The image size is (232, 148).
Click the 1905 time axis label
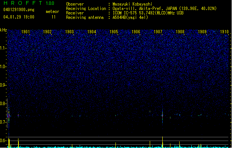tap(114, 31)
